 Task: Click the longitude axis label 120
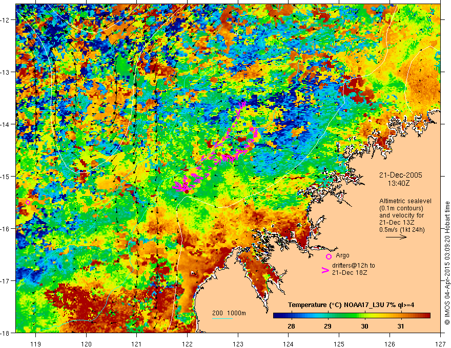86,344
